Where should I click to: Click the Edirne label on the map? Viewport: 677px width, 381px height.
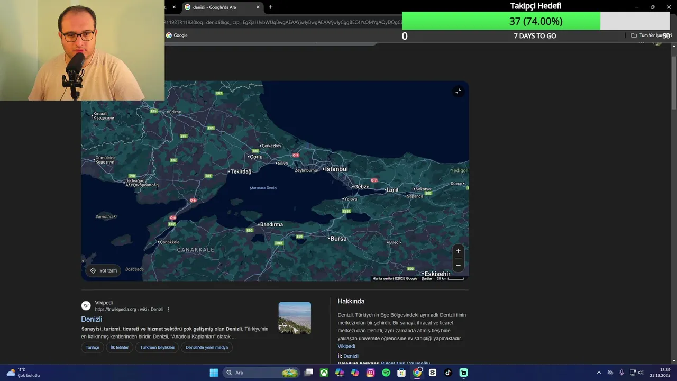click(175, 112)
